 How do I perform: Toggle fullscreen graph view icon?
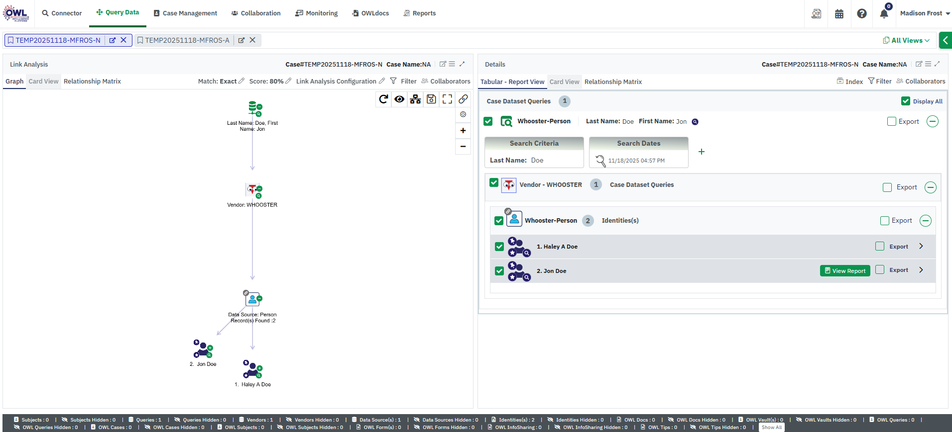(447, 99)
